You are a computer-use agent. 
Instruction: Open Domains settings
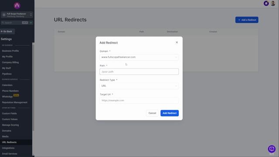[7, 131]
